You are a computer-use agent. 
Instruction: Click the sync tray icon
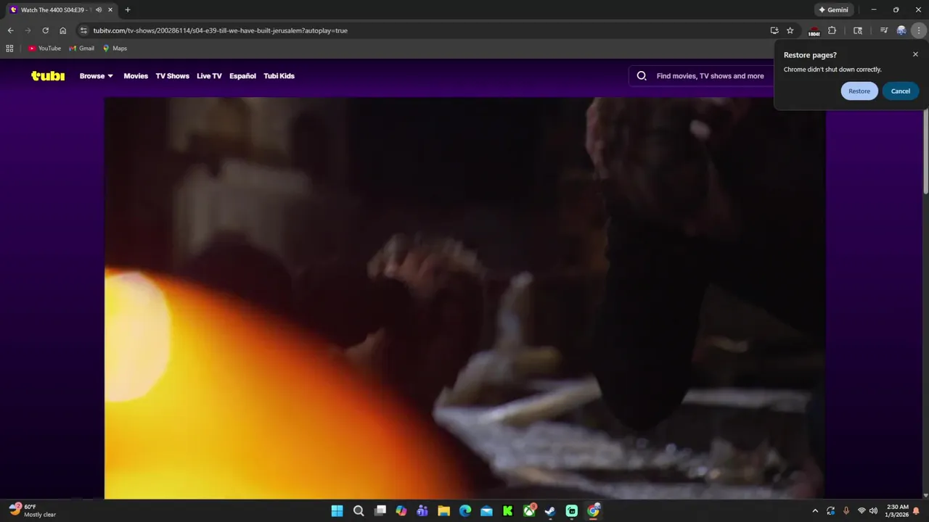[x=830, y=510]
